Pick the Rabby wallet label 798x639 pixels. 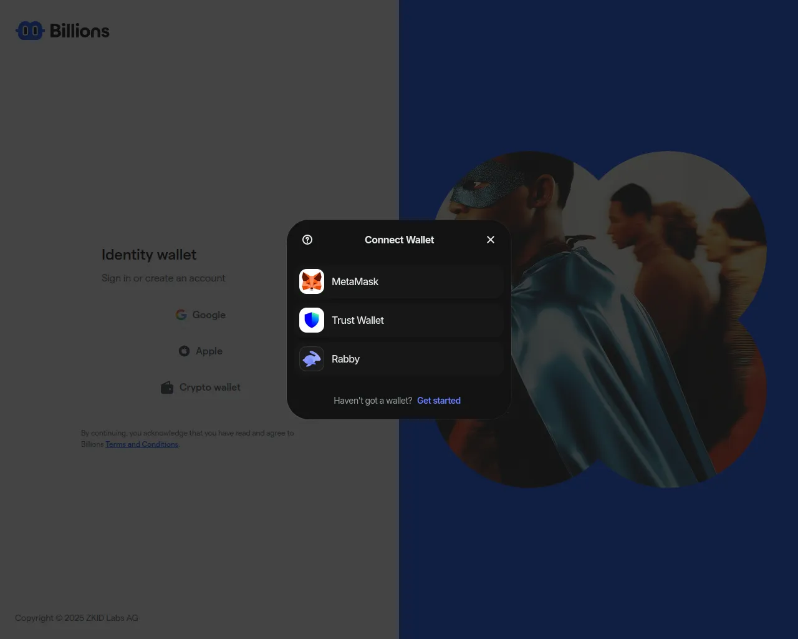coord(345,359)
